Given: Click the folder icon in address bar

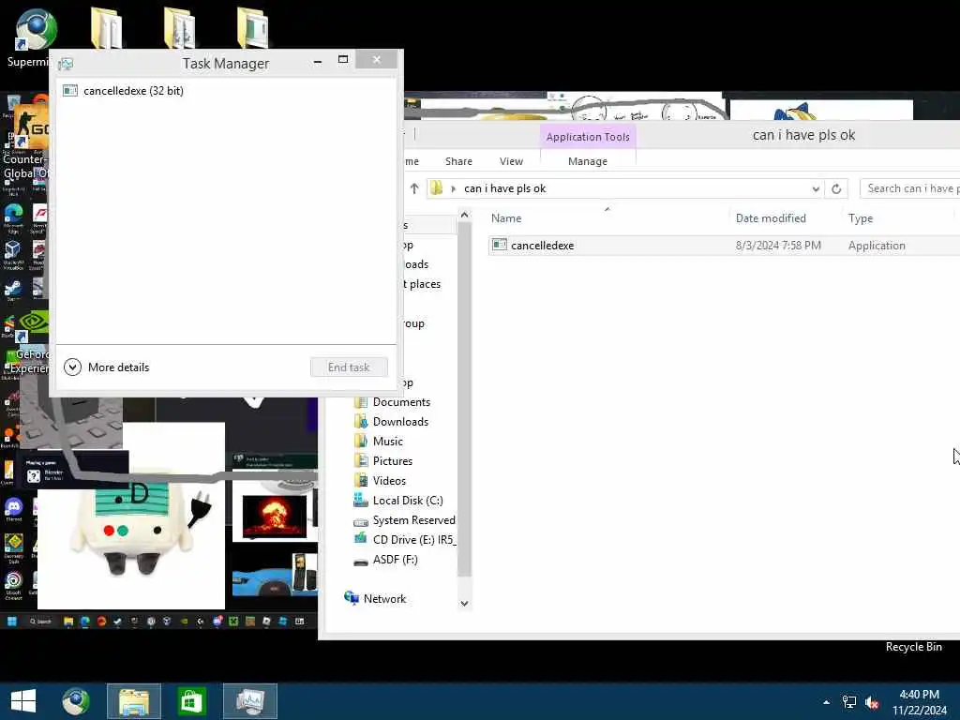Looking at the screenshot, I should tap(437, 187).
